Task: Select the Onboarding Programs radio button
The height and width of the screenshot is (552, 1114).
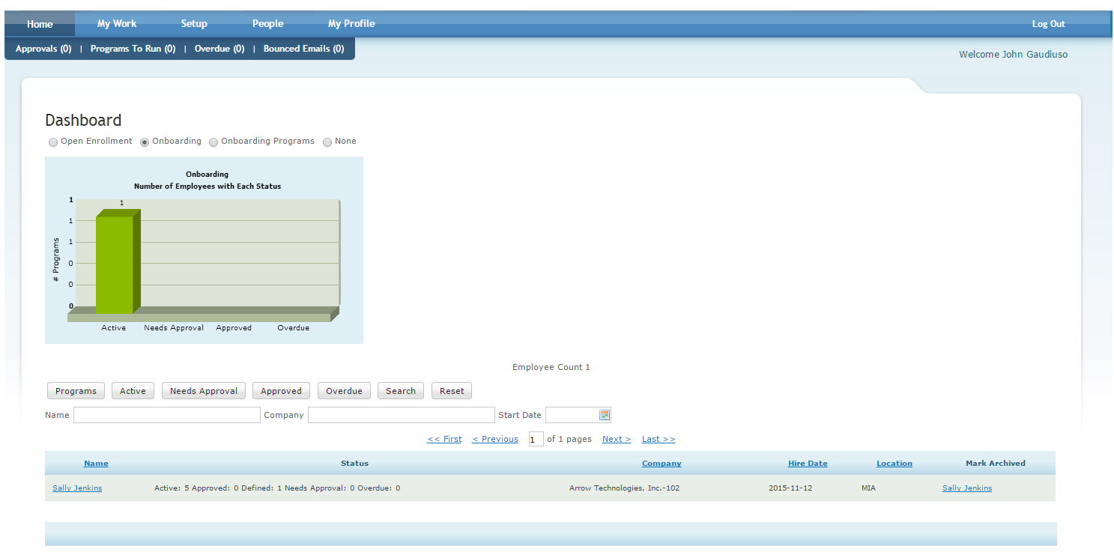Action: click(x=214, y=142)
